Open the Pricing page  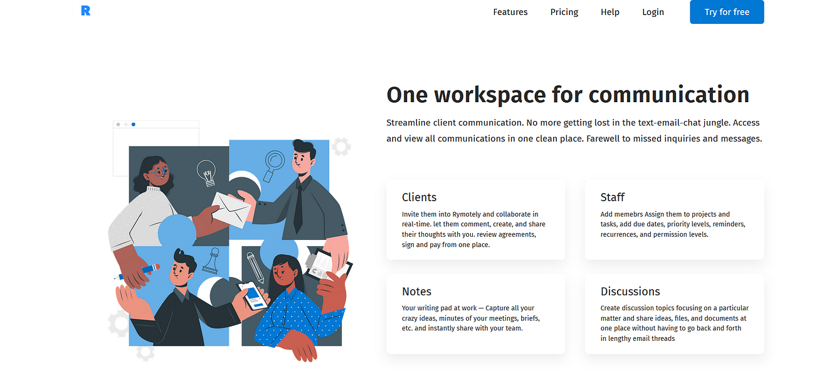click(564, 12)
